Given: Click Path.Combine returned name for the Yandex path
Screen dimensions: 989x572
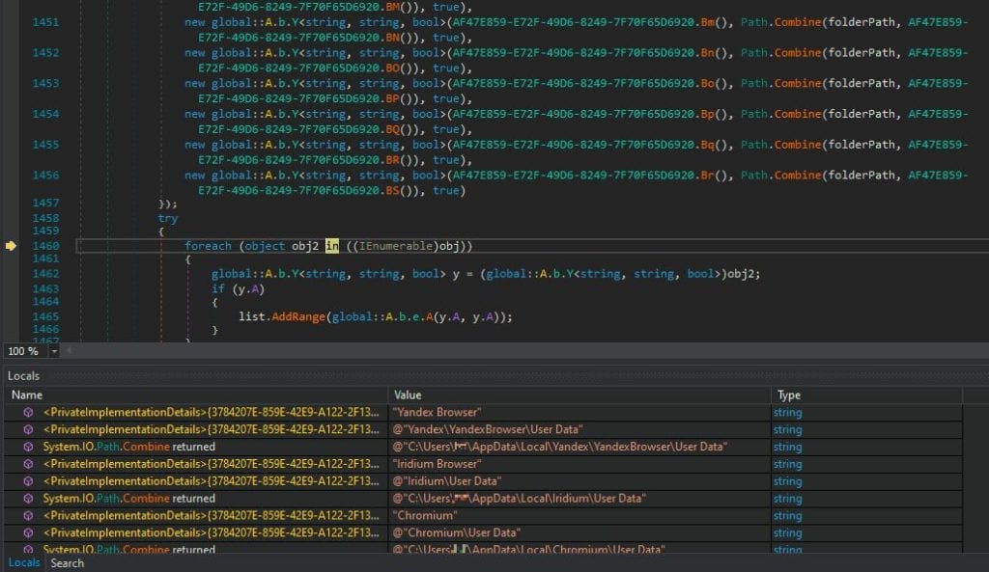Looking at the screenshot, I should tap(128, 447).
